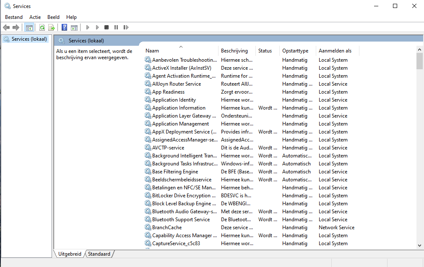Select Background Tasks Infrastructure service name

coord(185,164)
